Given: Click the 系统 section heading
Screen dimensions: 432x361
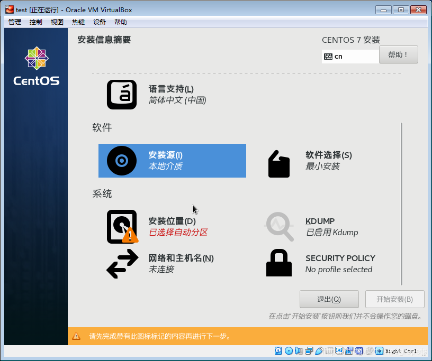Looking at the screenshot, I should [x=102, y=193].
